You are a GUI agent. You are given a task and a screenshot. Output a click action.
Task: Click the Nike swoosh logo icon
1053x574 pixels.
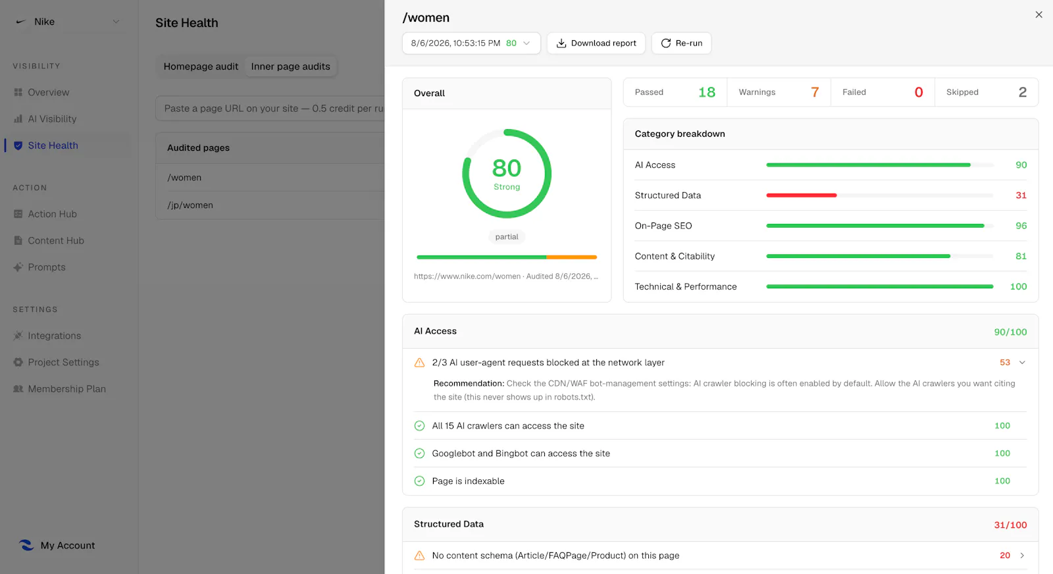click(x=21, y=22)
